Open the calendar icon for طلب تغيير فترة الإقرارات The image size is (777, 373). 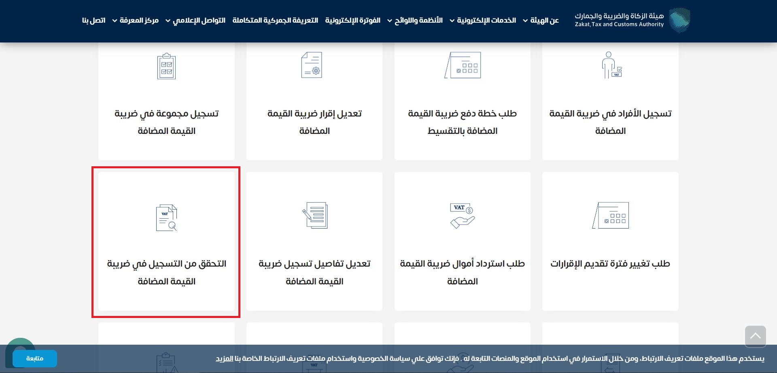tap(611, 215)
